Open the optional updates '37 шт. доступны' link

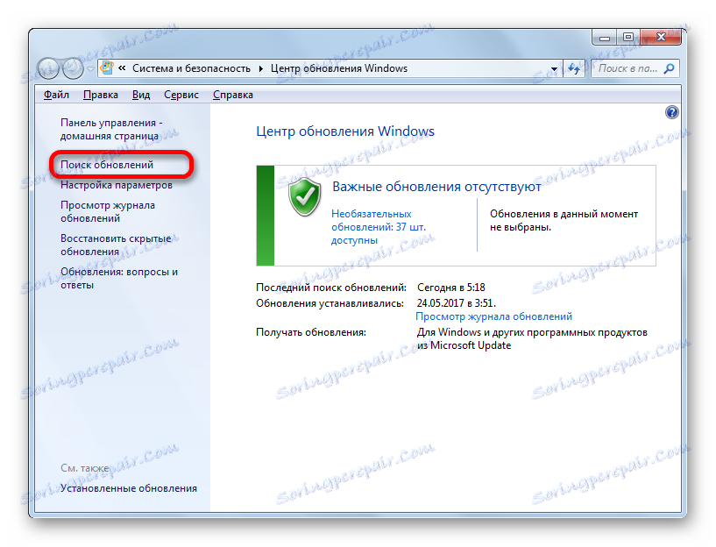tap(378, 227)
